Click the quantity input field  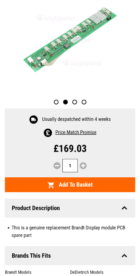point(70,166)
